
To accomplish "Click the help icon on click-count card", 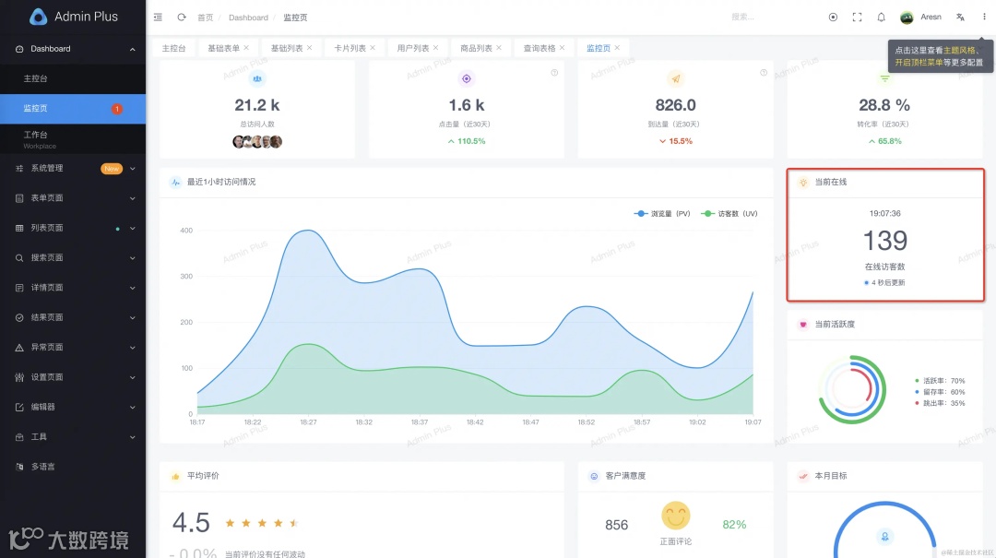I will click(554, 73).
